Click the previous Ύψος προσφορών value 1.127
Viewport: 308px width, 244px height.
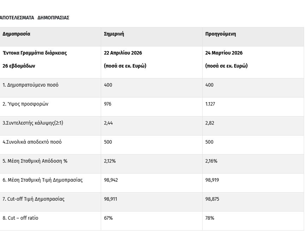pos(210,104)
